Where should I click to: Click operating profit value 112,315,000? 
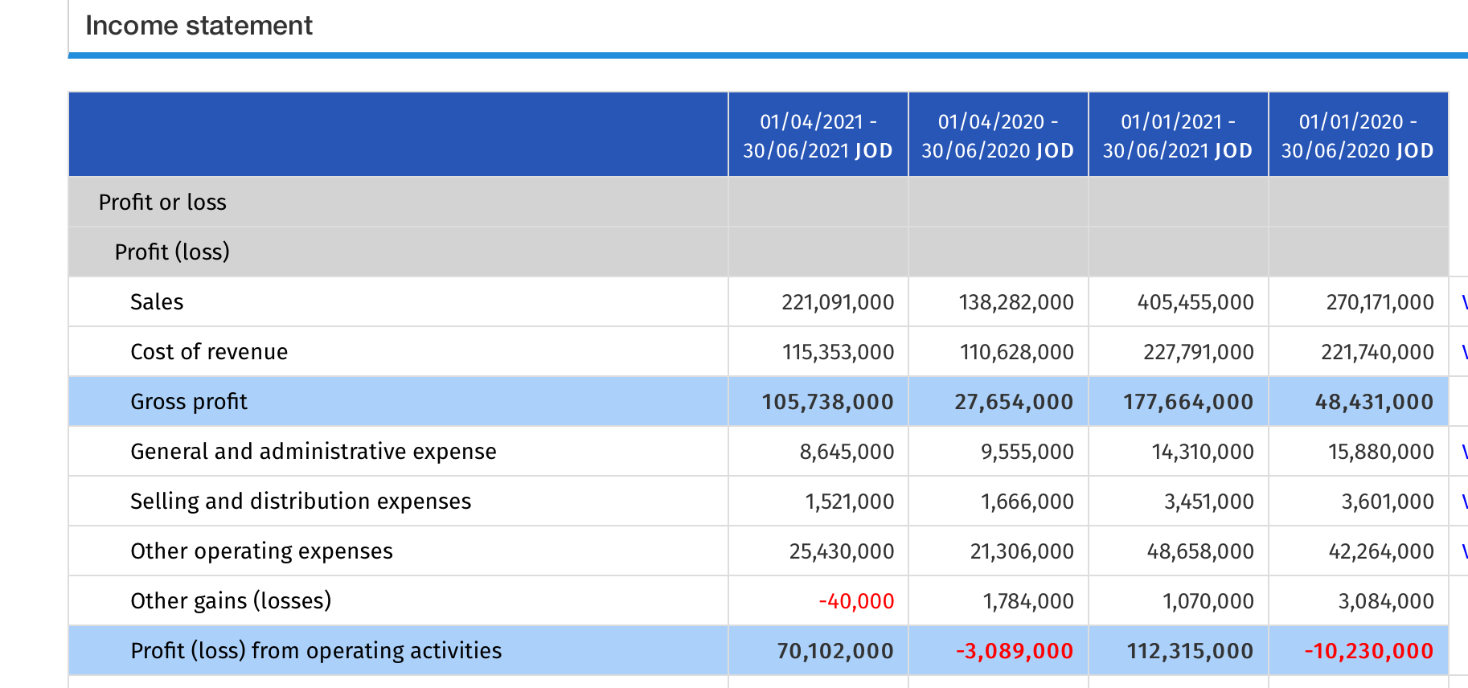[x=1191, y=651]
